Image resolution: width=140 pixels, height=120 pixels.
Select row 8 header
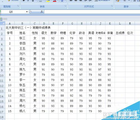(3, 64)
